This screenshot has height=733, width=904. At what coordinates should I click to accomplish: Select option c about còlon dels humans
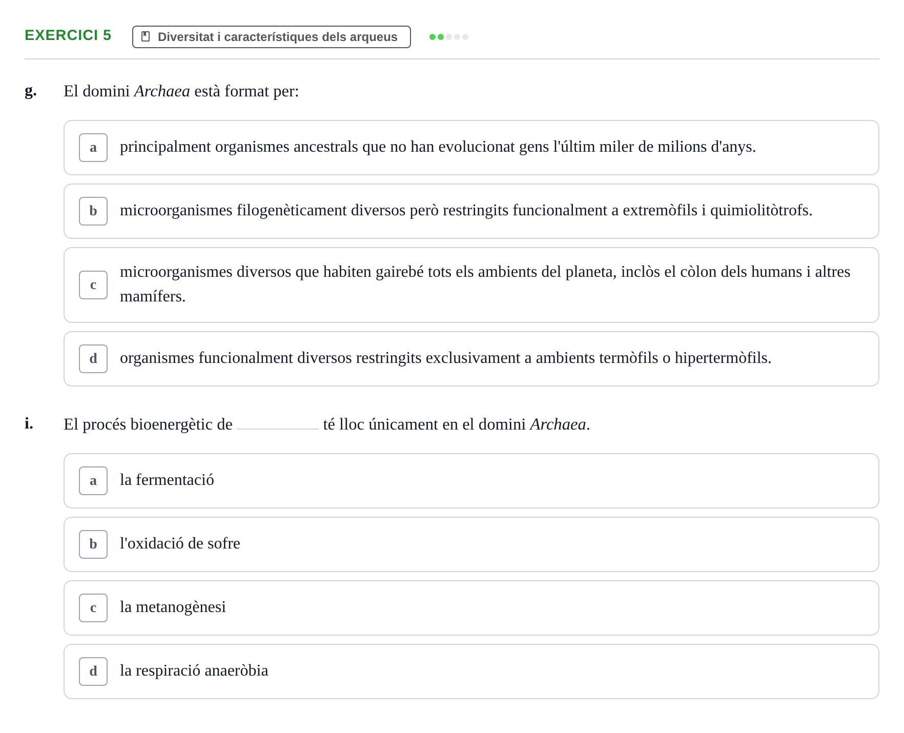pos(471,285)
